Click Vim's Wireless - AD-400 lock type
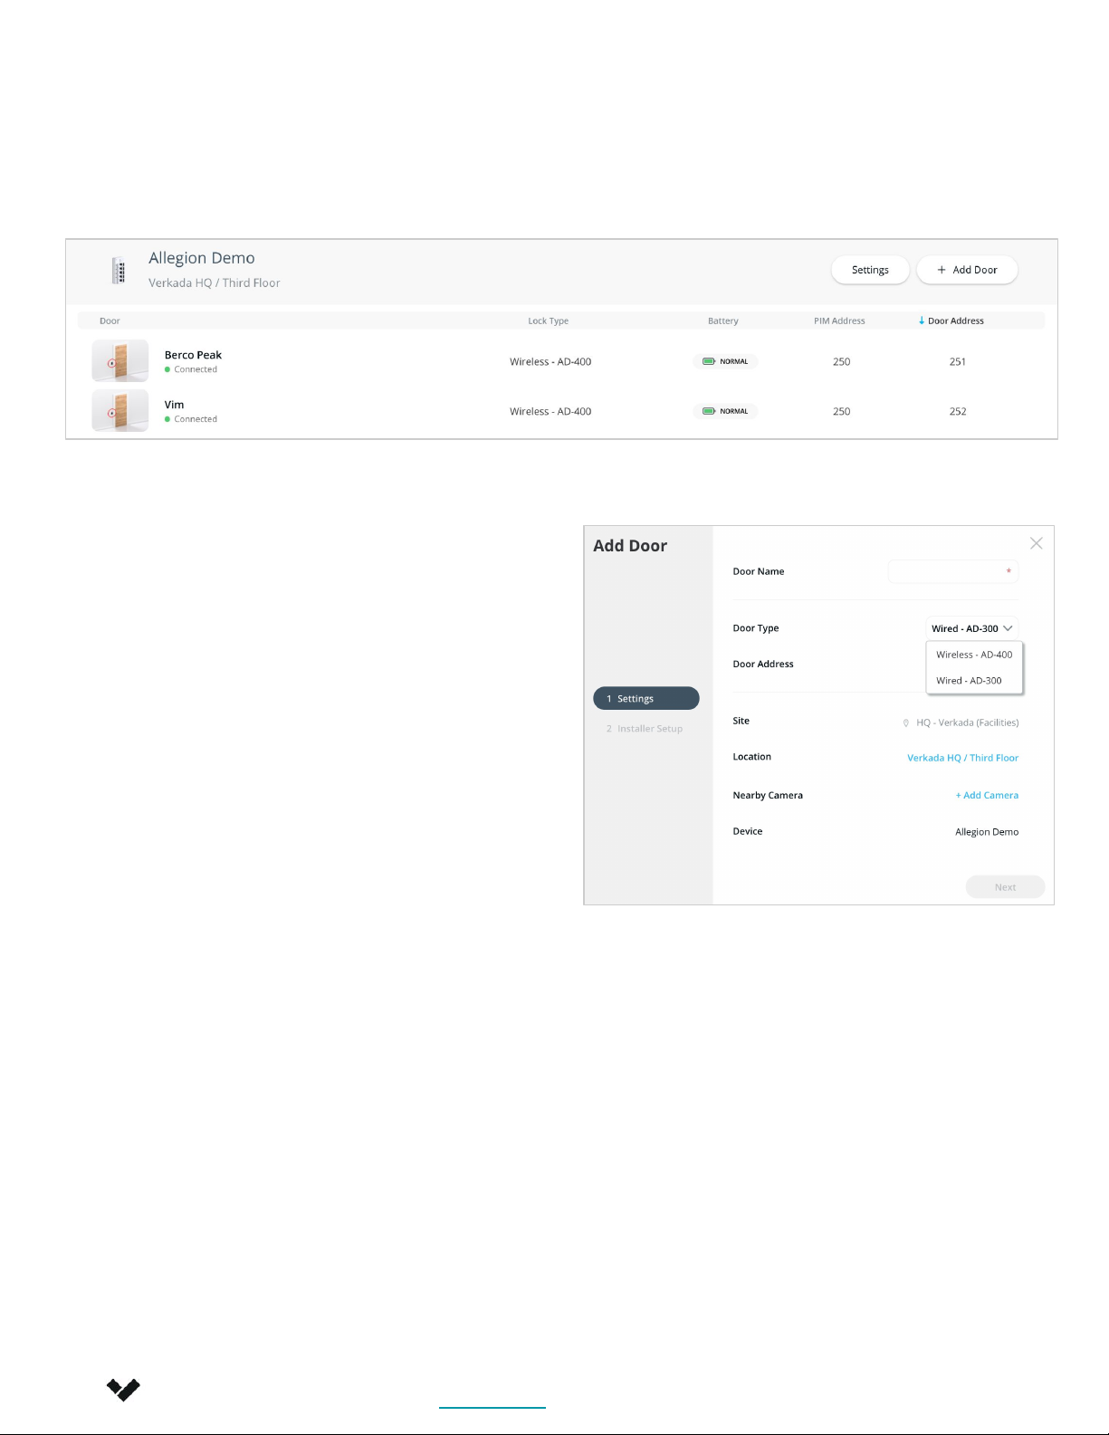This screenshot has width=1109, height=1435. (x=550, y=411)
